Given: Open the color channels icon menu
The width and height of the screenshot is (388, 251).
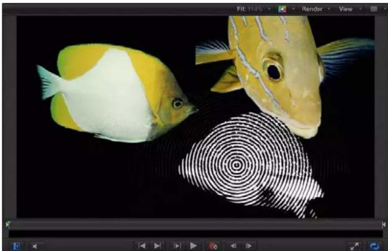Looking at the screenshot, I should (x=282, y=9).
